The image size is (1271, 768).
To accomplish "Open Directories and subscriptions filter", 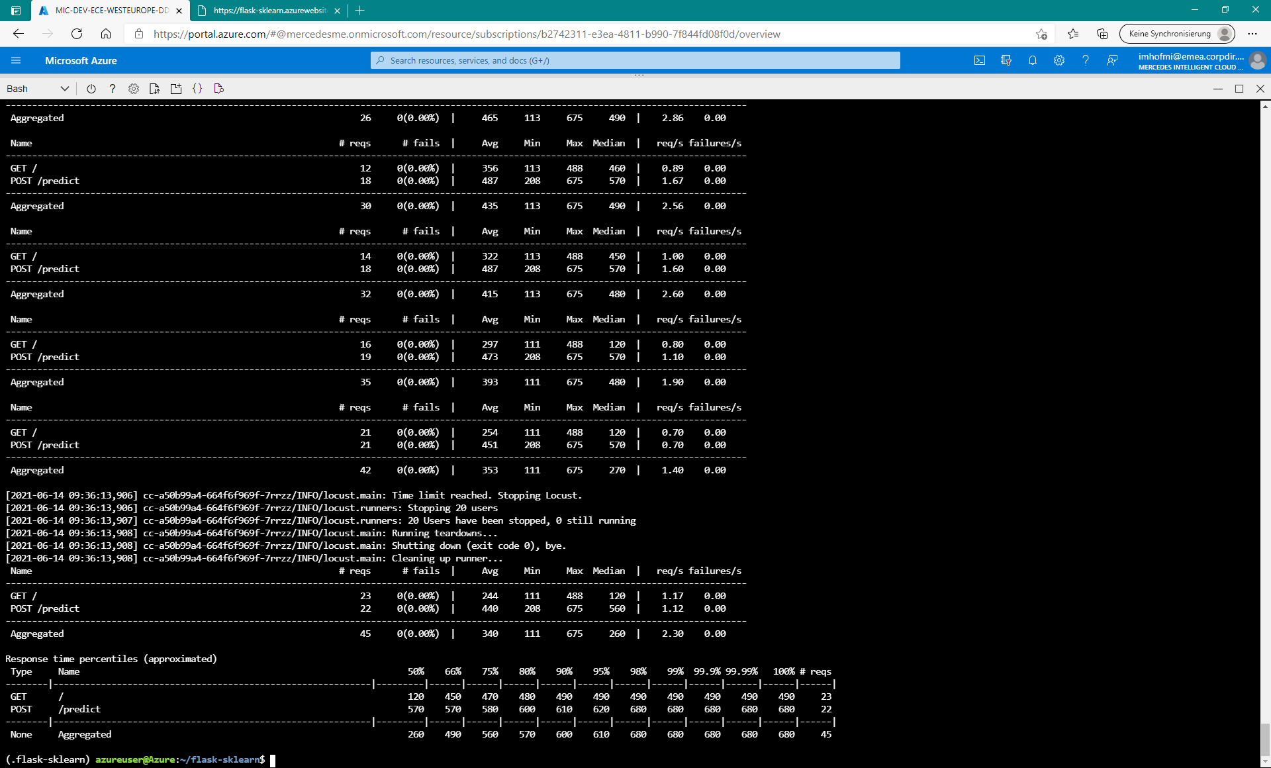I will point(1006,60).
